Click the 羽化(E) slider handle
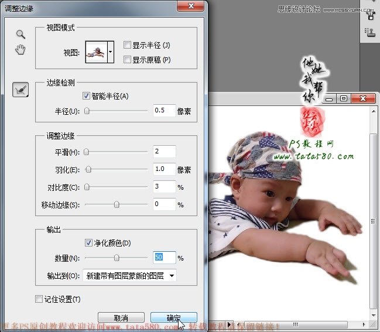 (88, 169)
